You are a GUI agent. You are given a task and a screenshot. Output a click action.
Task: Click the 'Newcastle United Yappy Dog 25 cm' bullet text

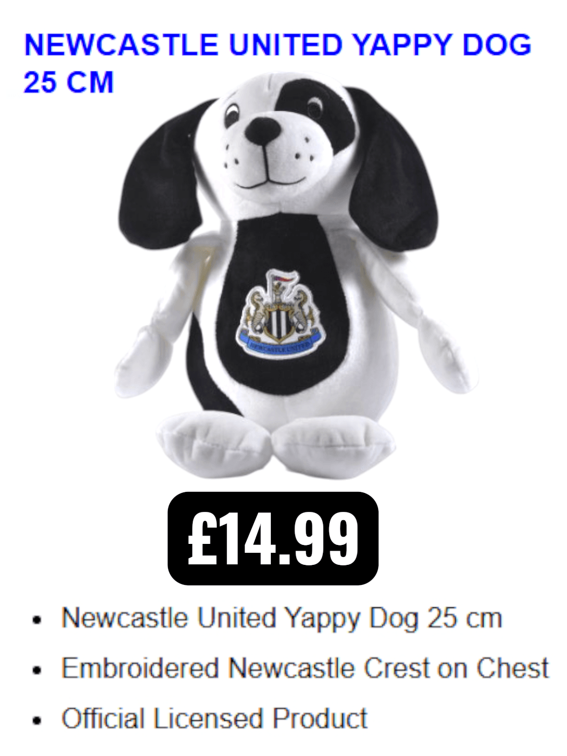(281, 618)
